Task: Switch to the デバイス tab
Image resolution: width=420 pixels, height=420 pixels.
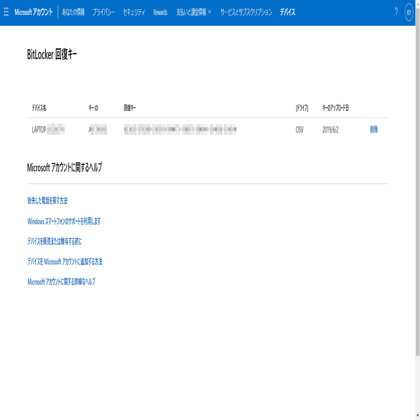Action: coord(288,12)
